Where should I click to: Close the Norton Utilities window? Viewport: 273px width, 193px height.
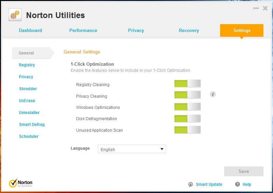265,8
